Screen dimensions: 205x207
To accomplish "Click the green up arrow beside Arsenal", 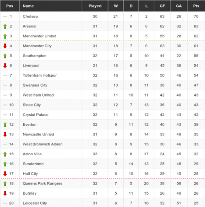I will [5, 26].
